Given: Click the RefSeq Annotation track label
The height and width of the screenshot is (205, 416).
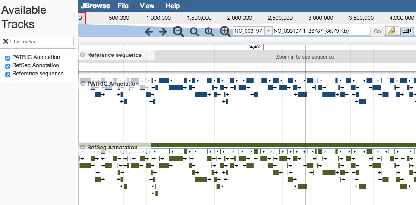Looking at the screenshot, I should [x=112, y=147].
